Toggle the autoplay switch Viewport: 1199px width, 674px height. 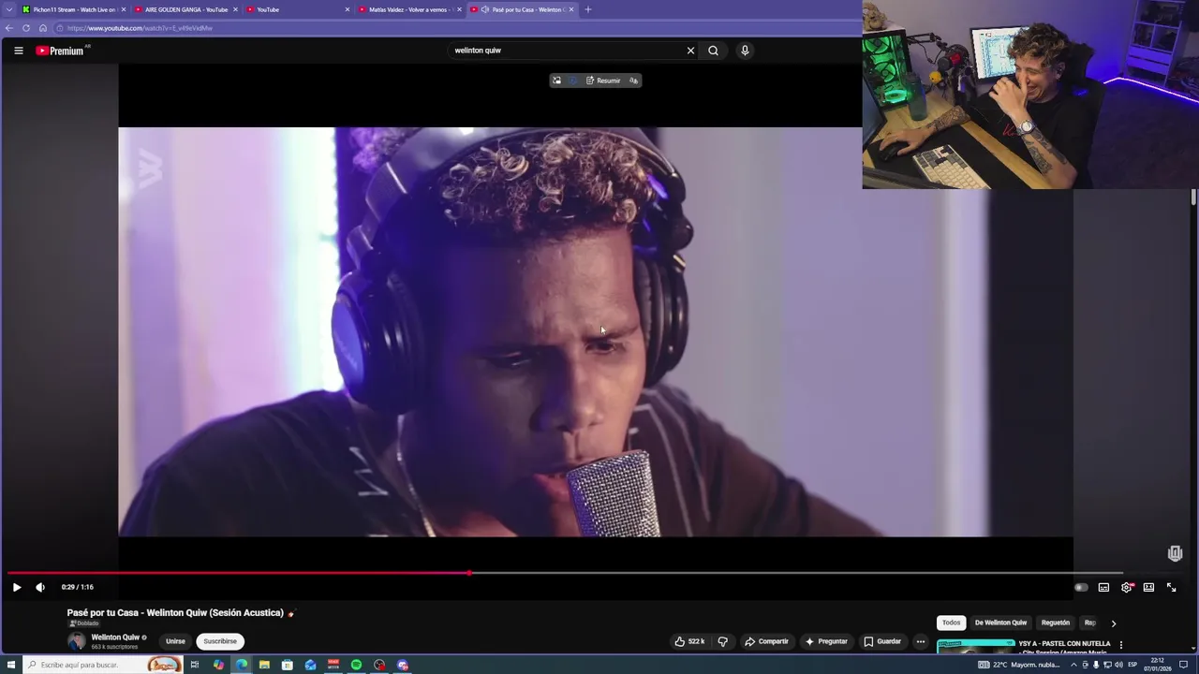tap(1081, 587)
